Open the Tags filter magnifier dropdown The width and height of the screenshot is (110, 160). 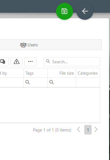(27, 82)
